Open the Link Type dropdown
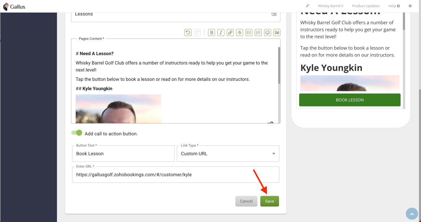This screenshot has height=222, width=421. 228,153
